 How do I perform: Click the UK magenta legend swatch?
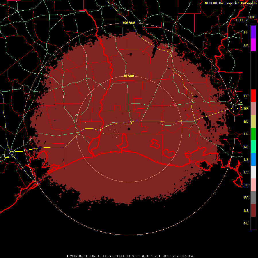(253, 45)
